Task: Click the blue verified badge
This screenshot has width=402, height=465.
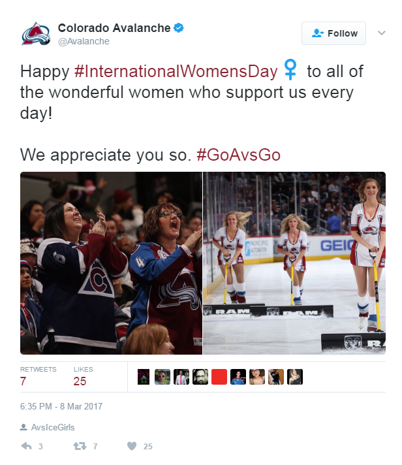Action: pos(178,28)
